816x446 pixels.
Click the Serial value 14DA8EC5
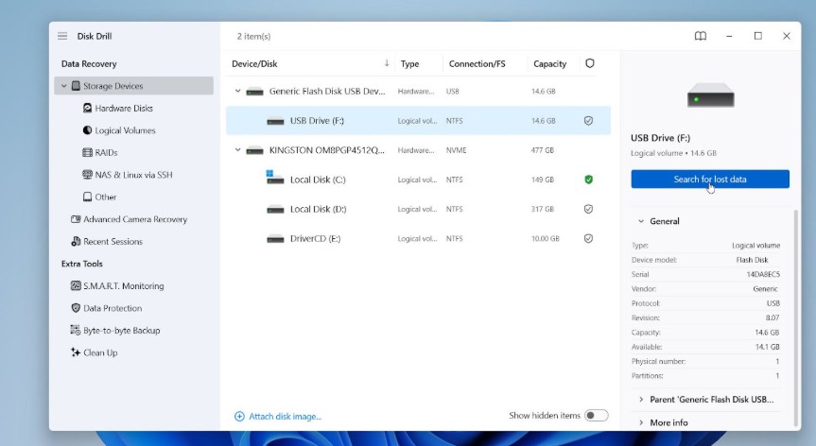pos(763,274)
